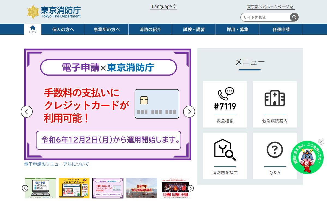Select the purple クレジットカード thumbnail
The image size is (327, 202).
pyautogui.click(x=108, y=188)
